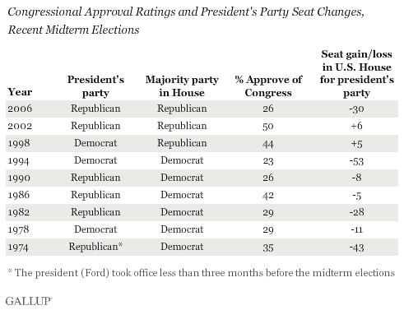Click the Republican* entry for 1974
Screen dimensions: 404x310
pyautogui.click(x=95, y=247)
